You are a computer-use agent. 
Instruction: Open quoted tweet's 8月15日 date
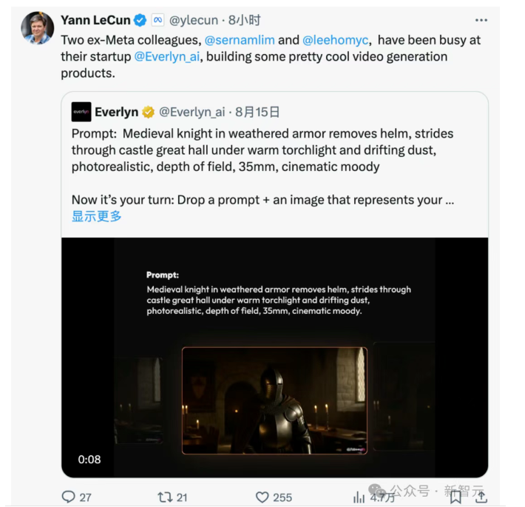pos(257,112)
